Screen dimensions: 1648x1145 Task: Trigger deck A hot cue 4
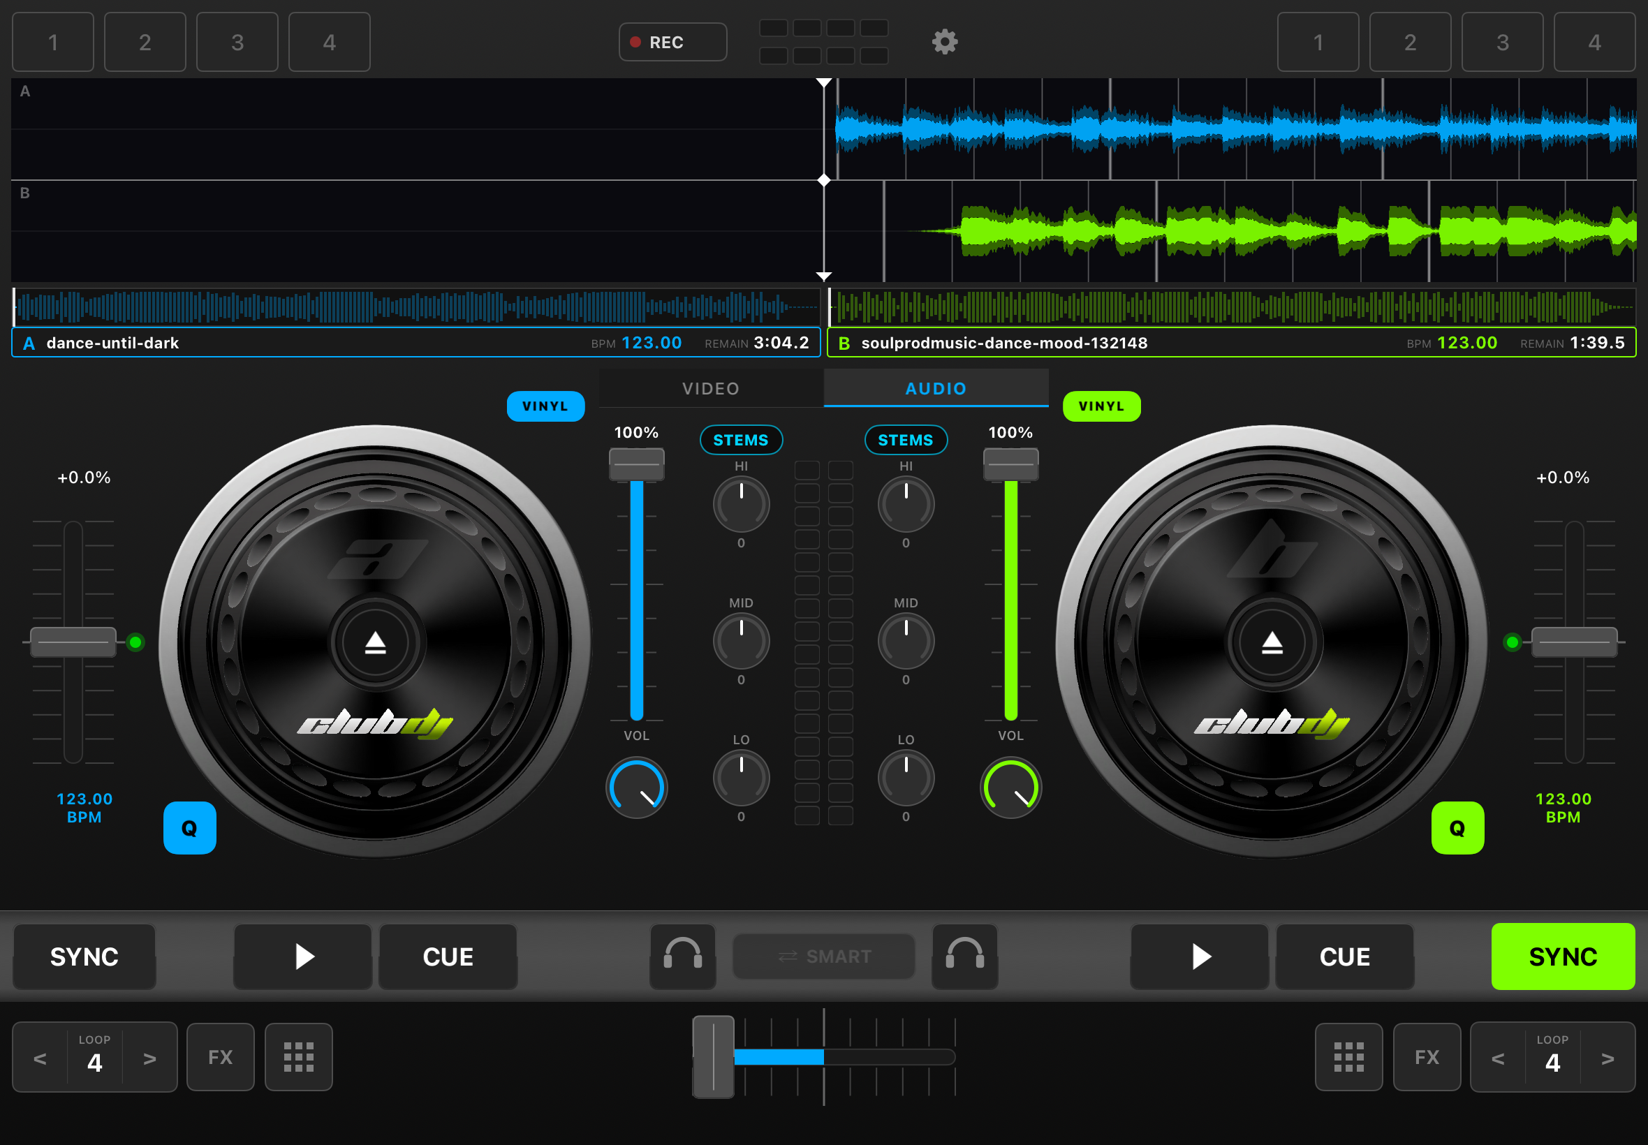click(330, 42)
